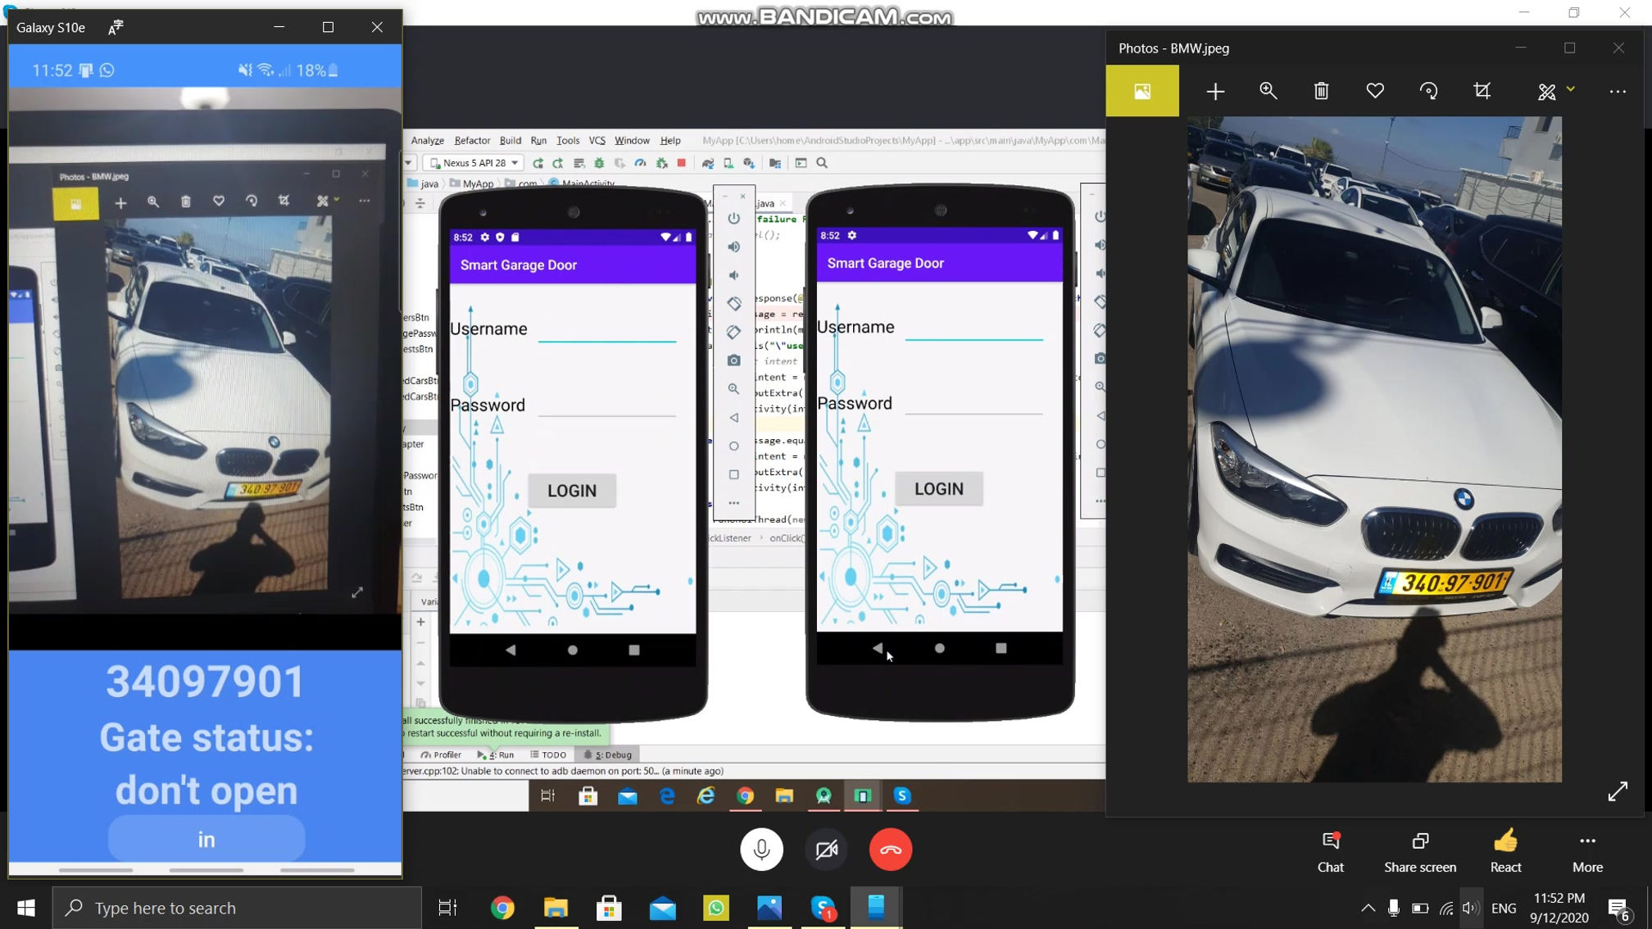Rotate the BMW photo with the rotate icon
1652x929 pixels.
(x=1428, y=91)
